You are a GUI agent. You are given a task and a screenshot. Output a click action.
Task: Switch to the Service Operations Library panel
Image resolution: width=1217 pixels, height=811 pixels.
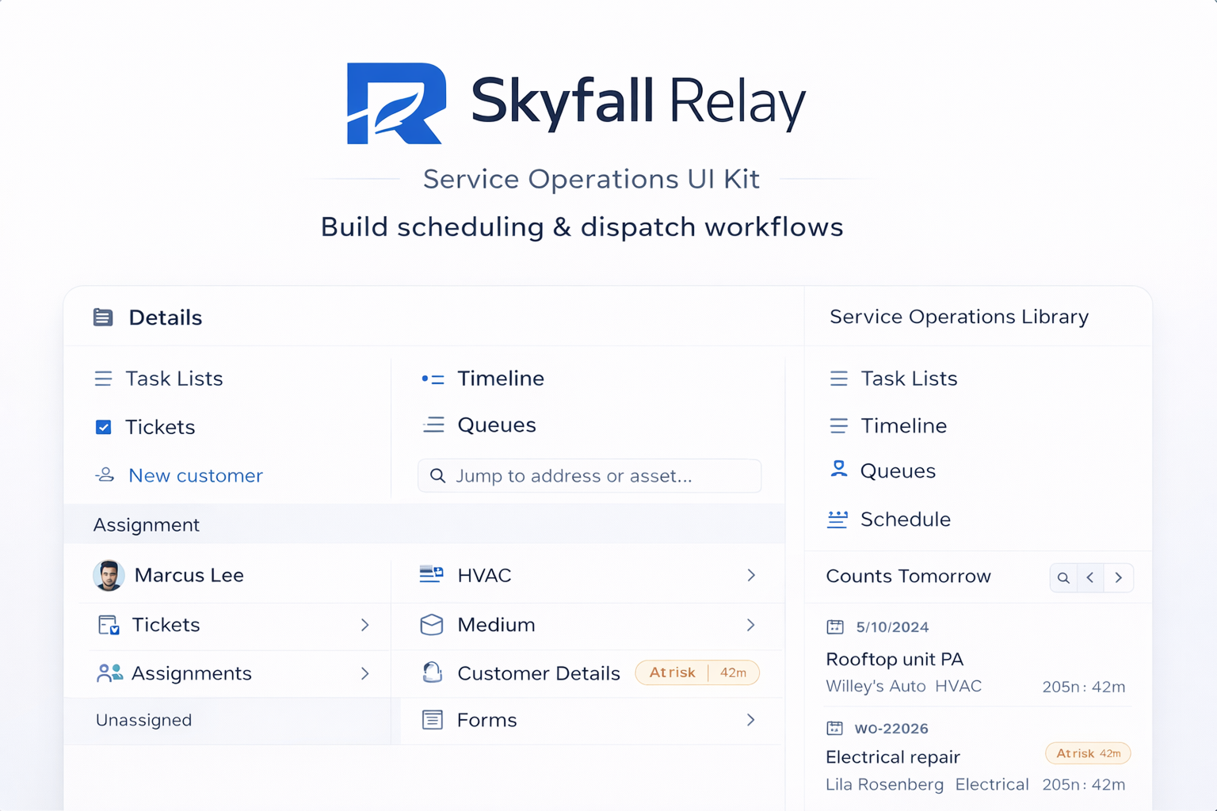tap(959, 316)
